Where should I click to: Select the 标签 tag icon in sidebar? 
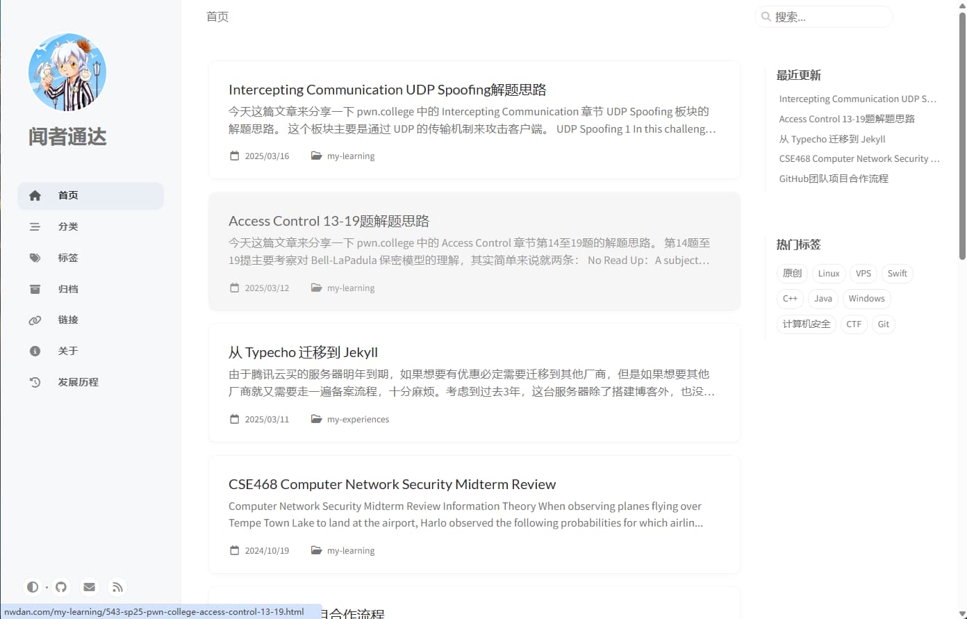(x=35, y=257)
